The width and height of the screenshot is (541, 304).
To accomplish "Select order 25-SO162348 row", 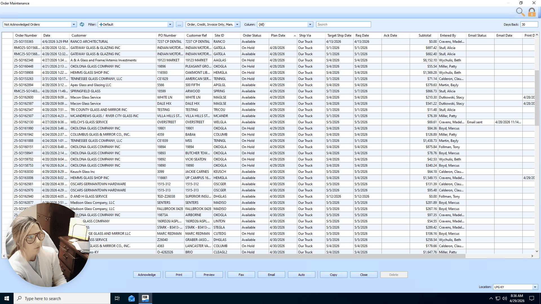I will 268,60.
